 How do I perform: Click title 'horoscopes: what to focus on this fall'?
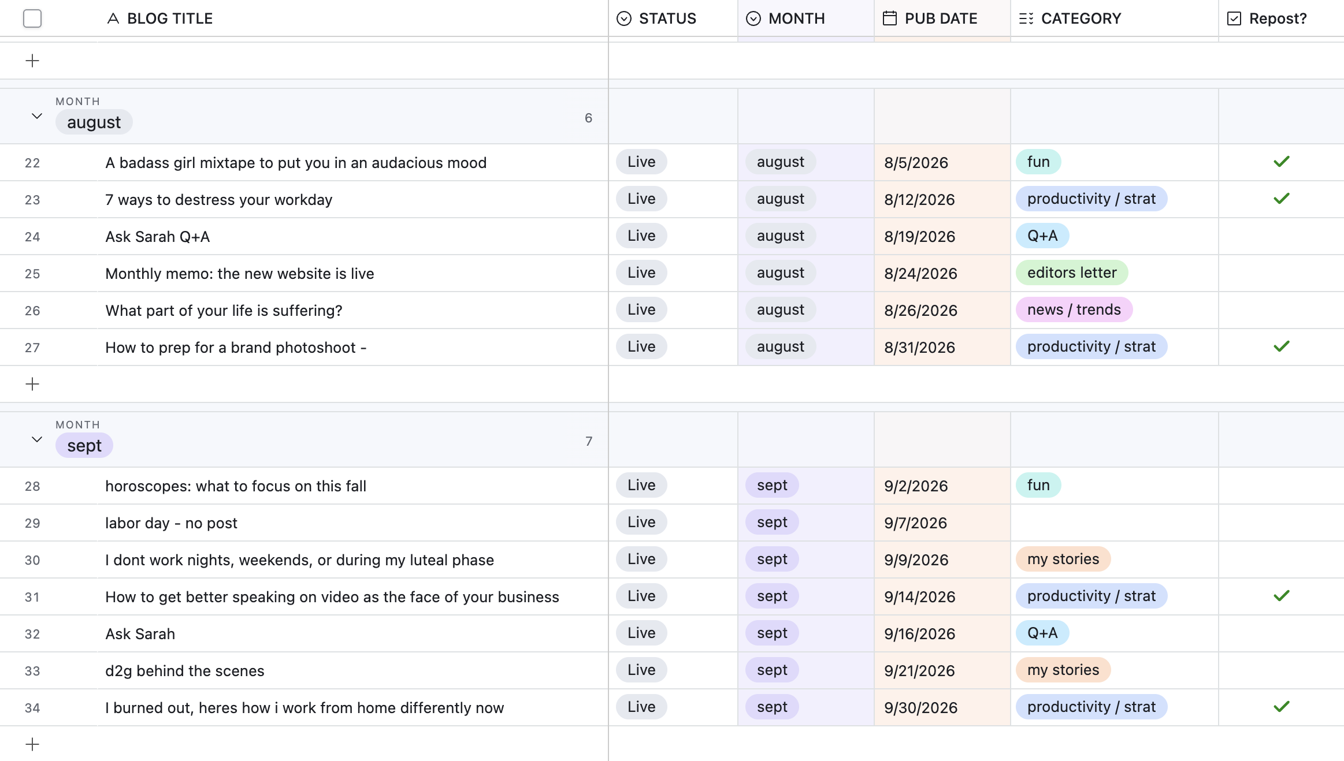pyautogui.click(x=236, y=486)
